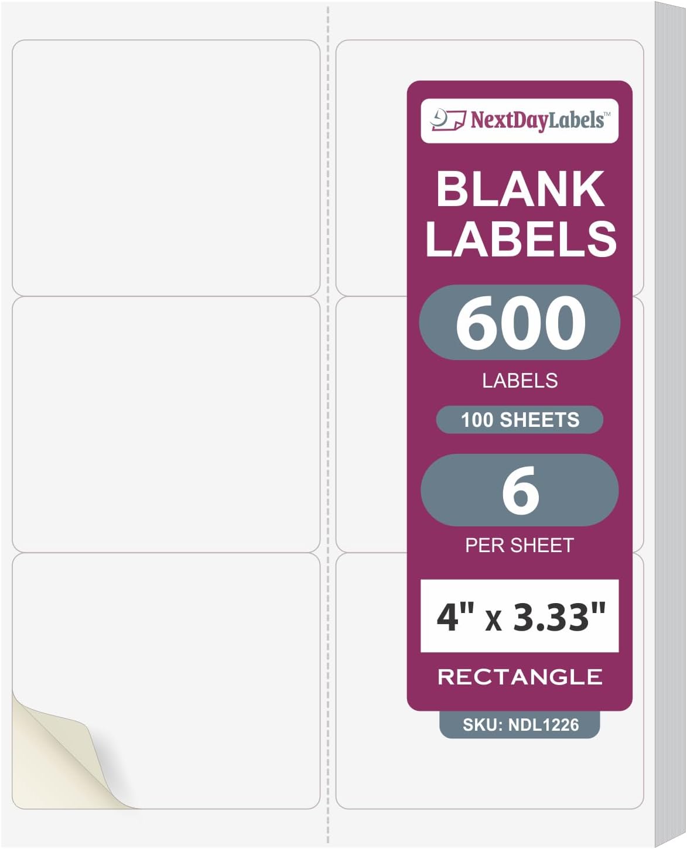This screenshot has height=849, width=687.
Task: Select the middle-left blank label
Action: point(166,424)
